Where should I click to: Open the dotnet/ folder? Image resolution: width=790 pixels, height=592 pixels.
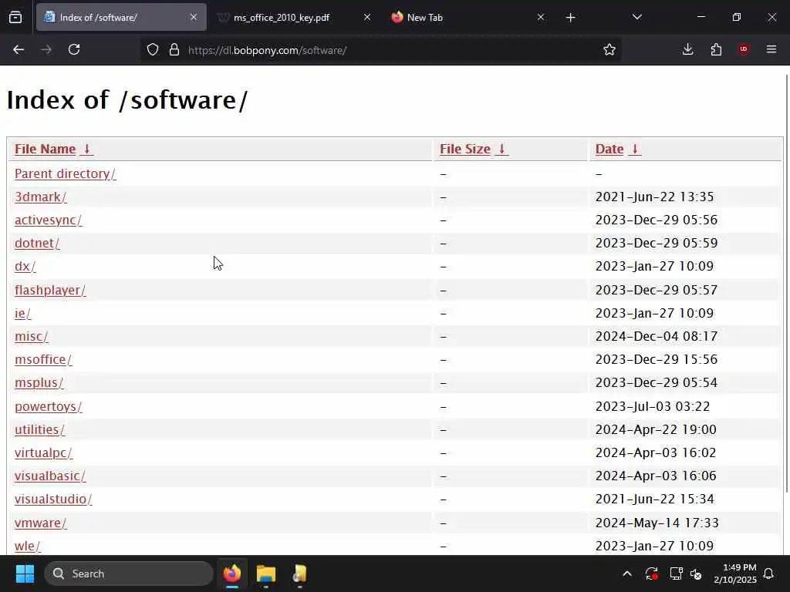pos(37,243)
